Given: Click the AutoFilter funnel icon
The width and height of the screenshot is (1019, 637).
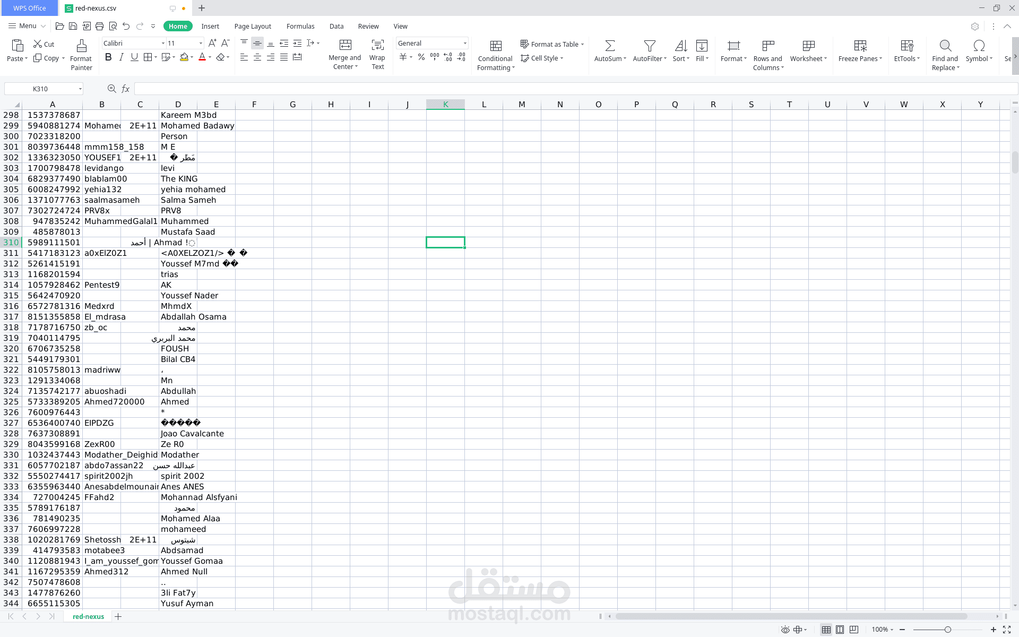Looking at the screenshot, I should (x=649, y=46).
